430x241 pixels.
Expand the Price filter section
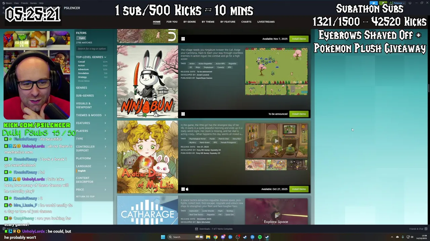pos(91,190)
